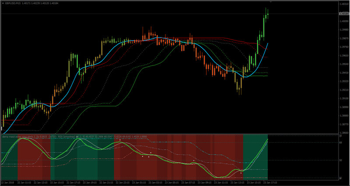Click the 22 Jan 23:15 time label
The height and width of the screenshot is (186, 350).
[x=122, y=182]
